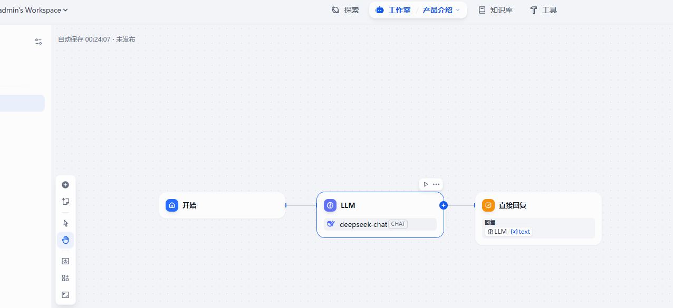Open the LLM node's three-dot more menu

pos(436,184)
